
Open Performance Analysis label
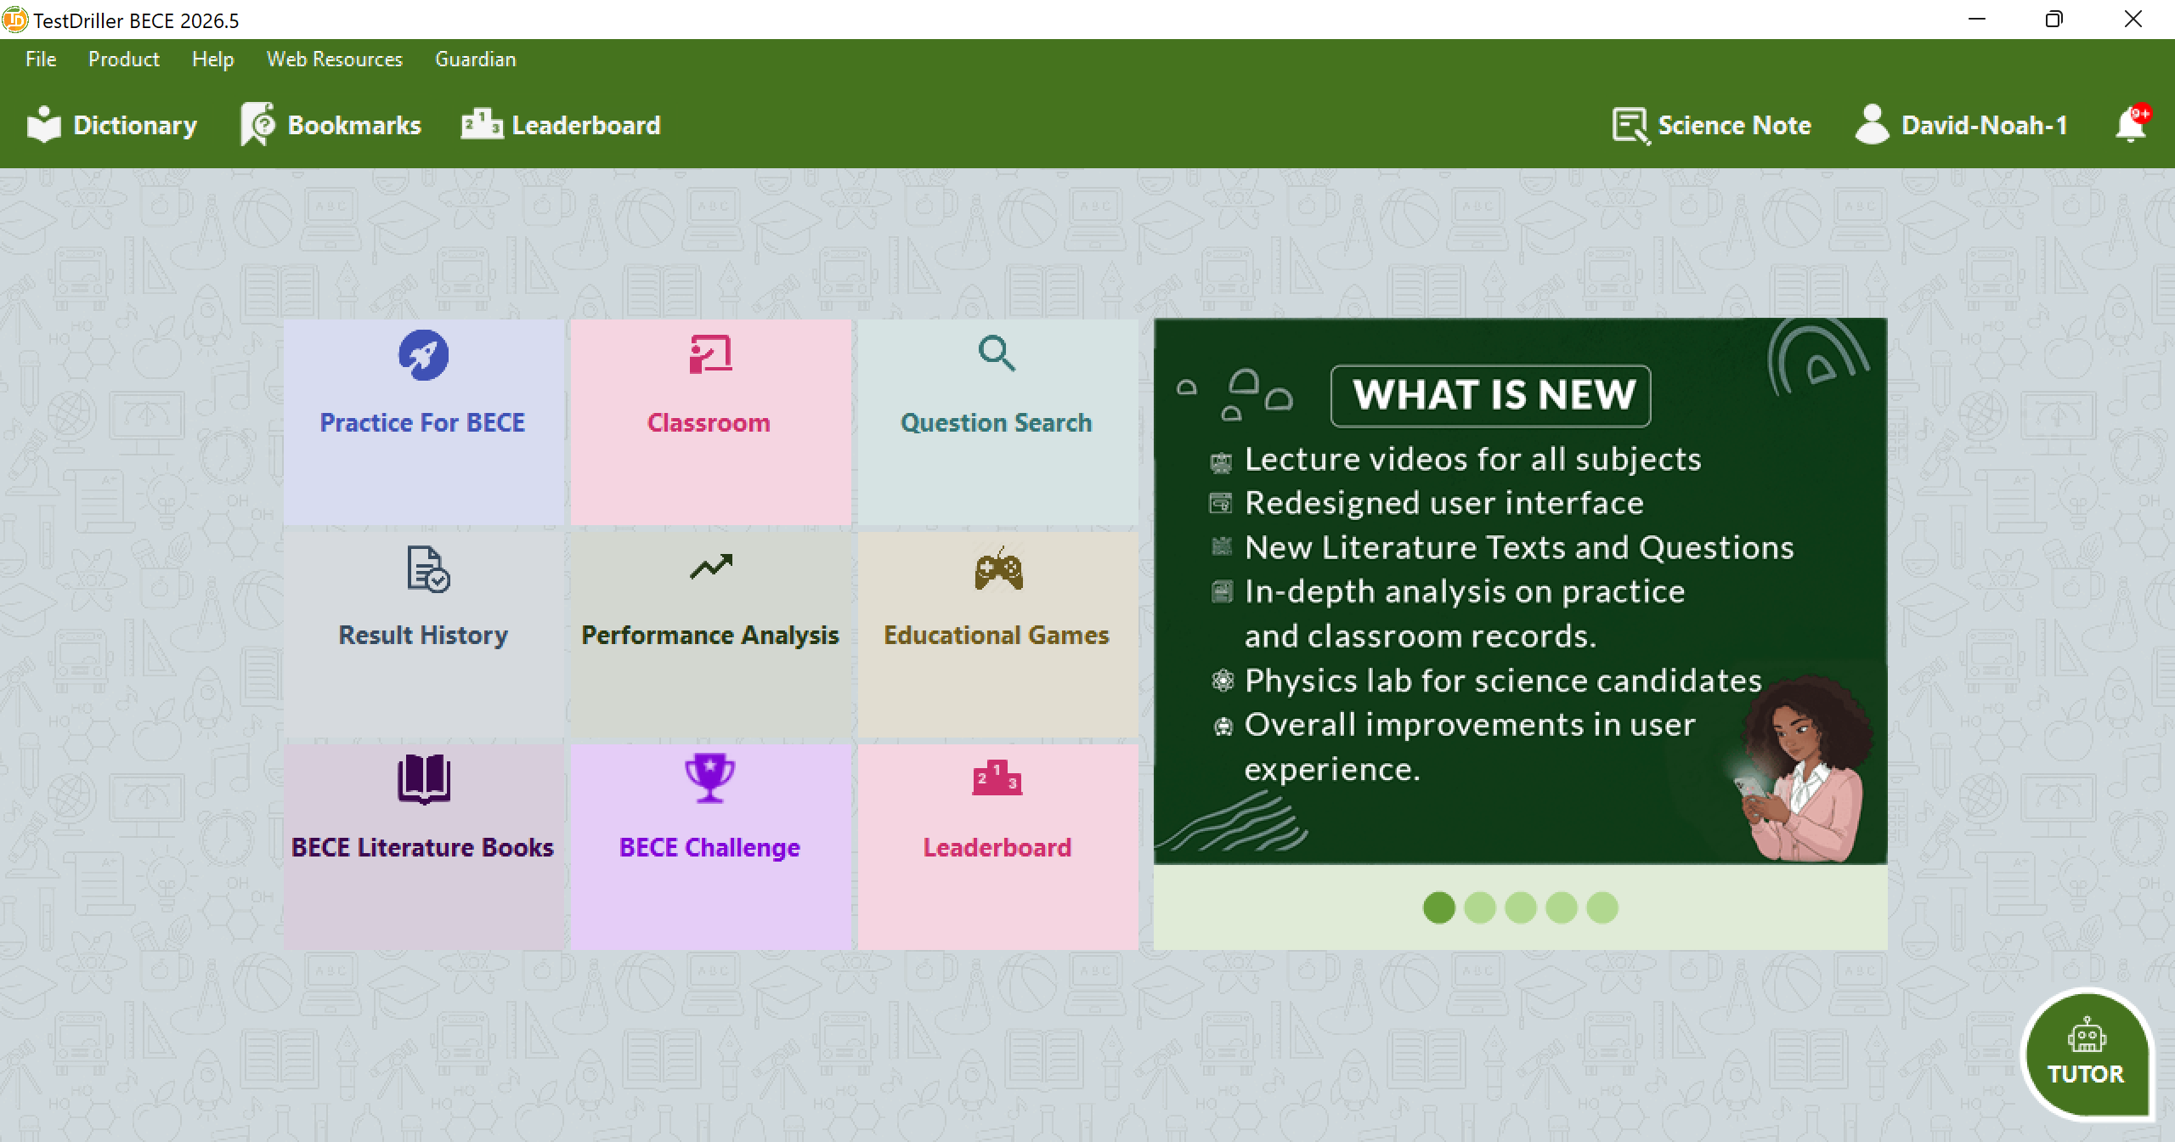click(x=710, y=635)
